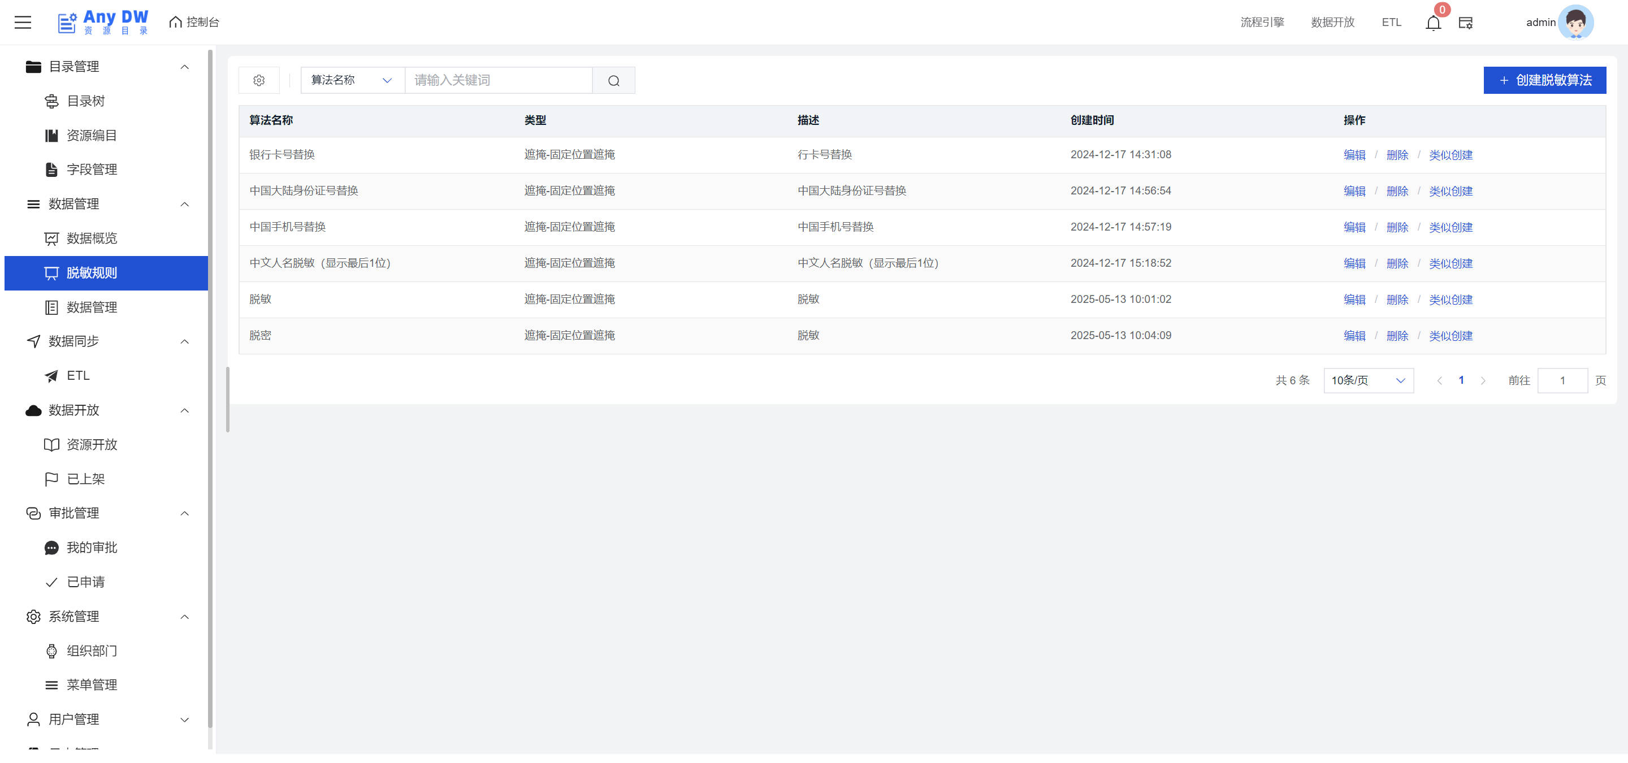Click the 创建脱敏算法 button
This screenshot has height=763, width=1628.
1544,80
